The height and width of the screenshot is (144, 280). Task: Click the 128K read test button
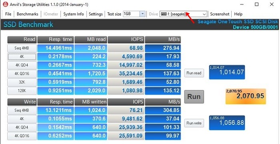22,91
